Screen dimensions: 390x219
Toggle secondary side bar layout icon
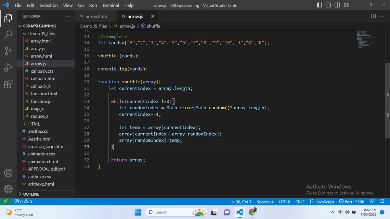click(337, 5)
